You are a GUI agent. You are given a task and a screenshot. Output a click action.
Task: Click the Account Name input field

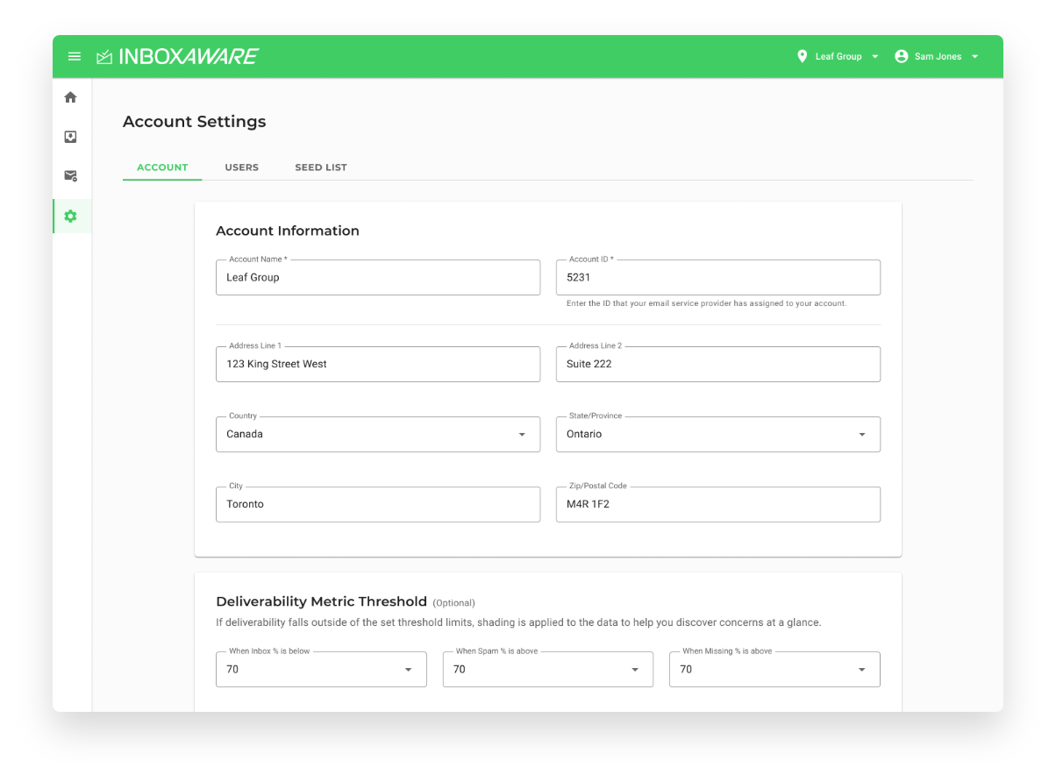(377, 277)
